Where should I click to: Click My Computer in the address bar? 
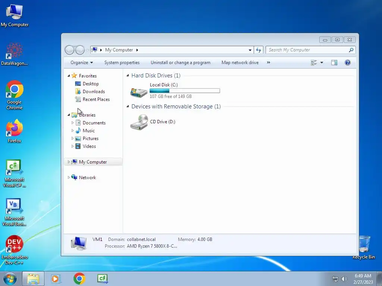point(119,50)
